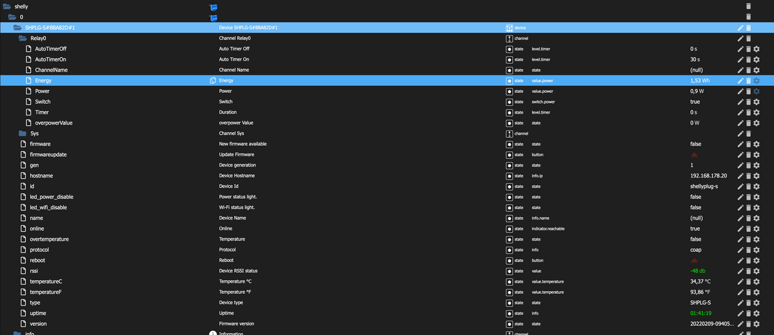774x335 pixels.
Task: Open custom settings gear for overpowerValue
Action: 757,123
